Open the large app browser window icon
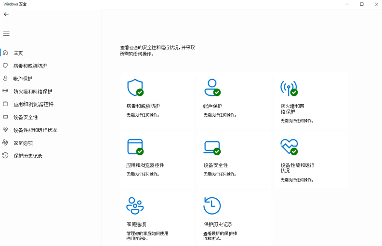 tap(135, 147)
